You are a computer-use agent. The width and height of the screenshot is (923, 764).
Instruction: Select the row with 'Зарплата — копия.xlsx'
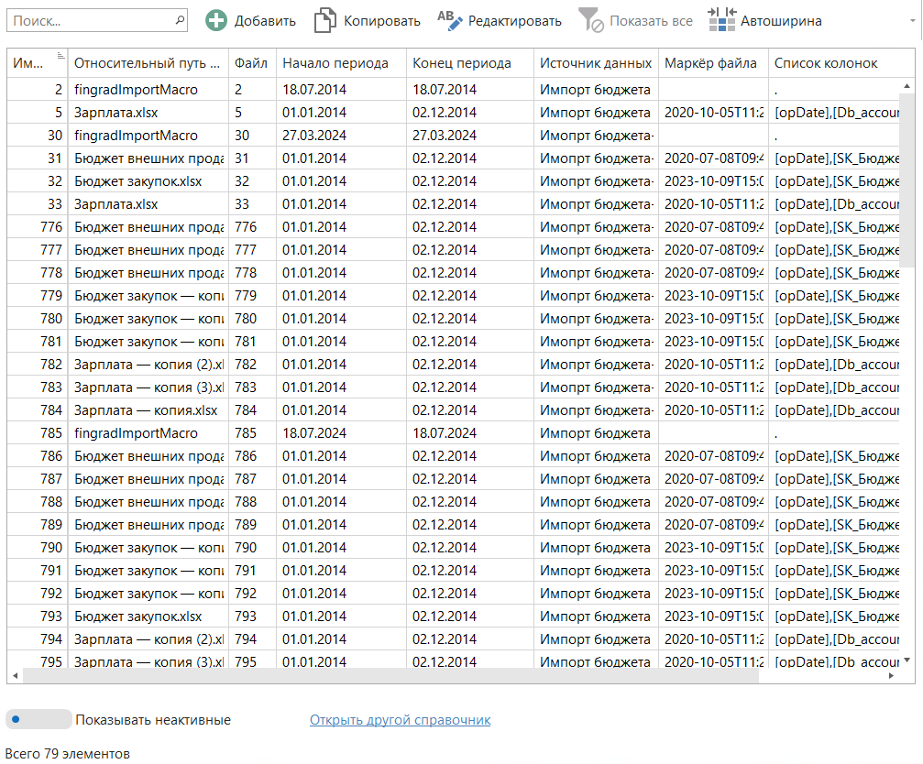146,409
